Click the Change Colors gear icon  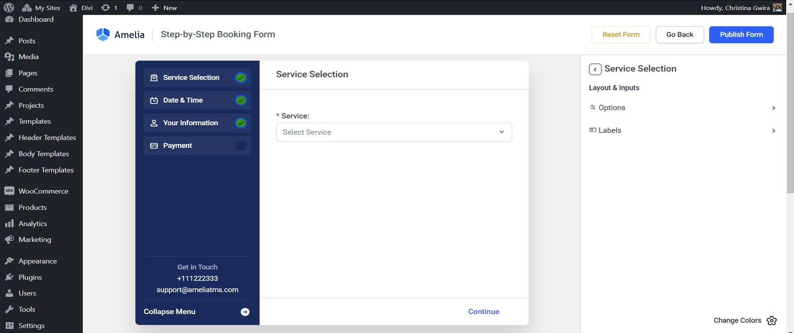coord(772,321)
